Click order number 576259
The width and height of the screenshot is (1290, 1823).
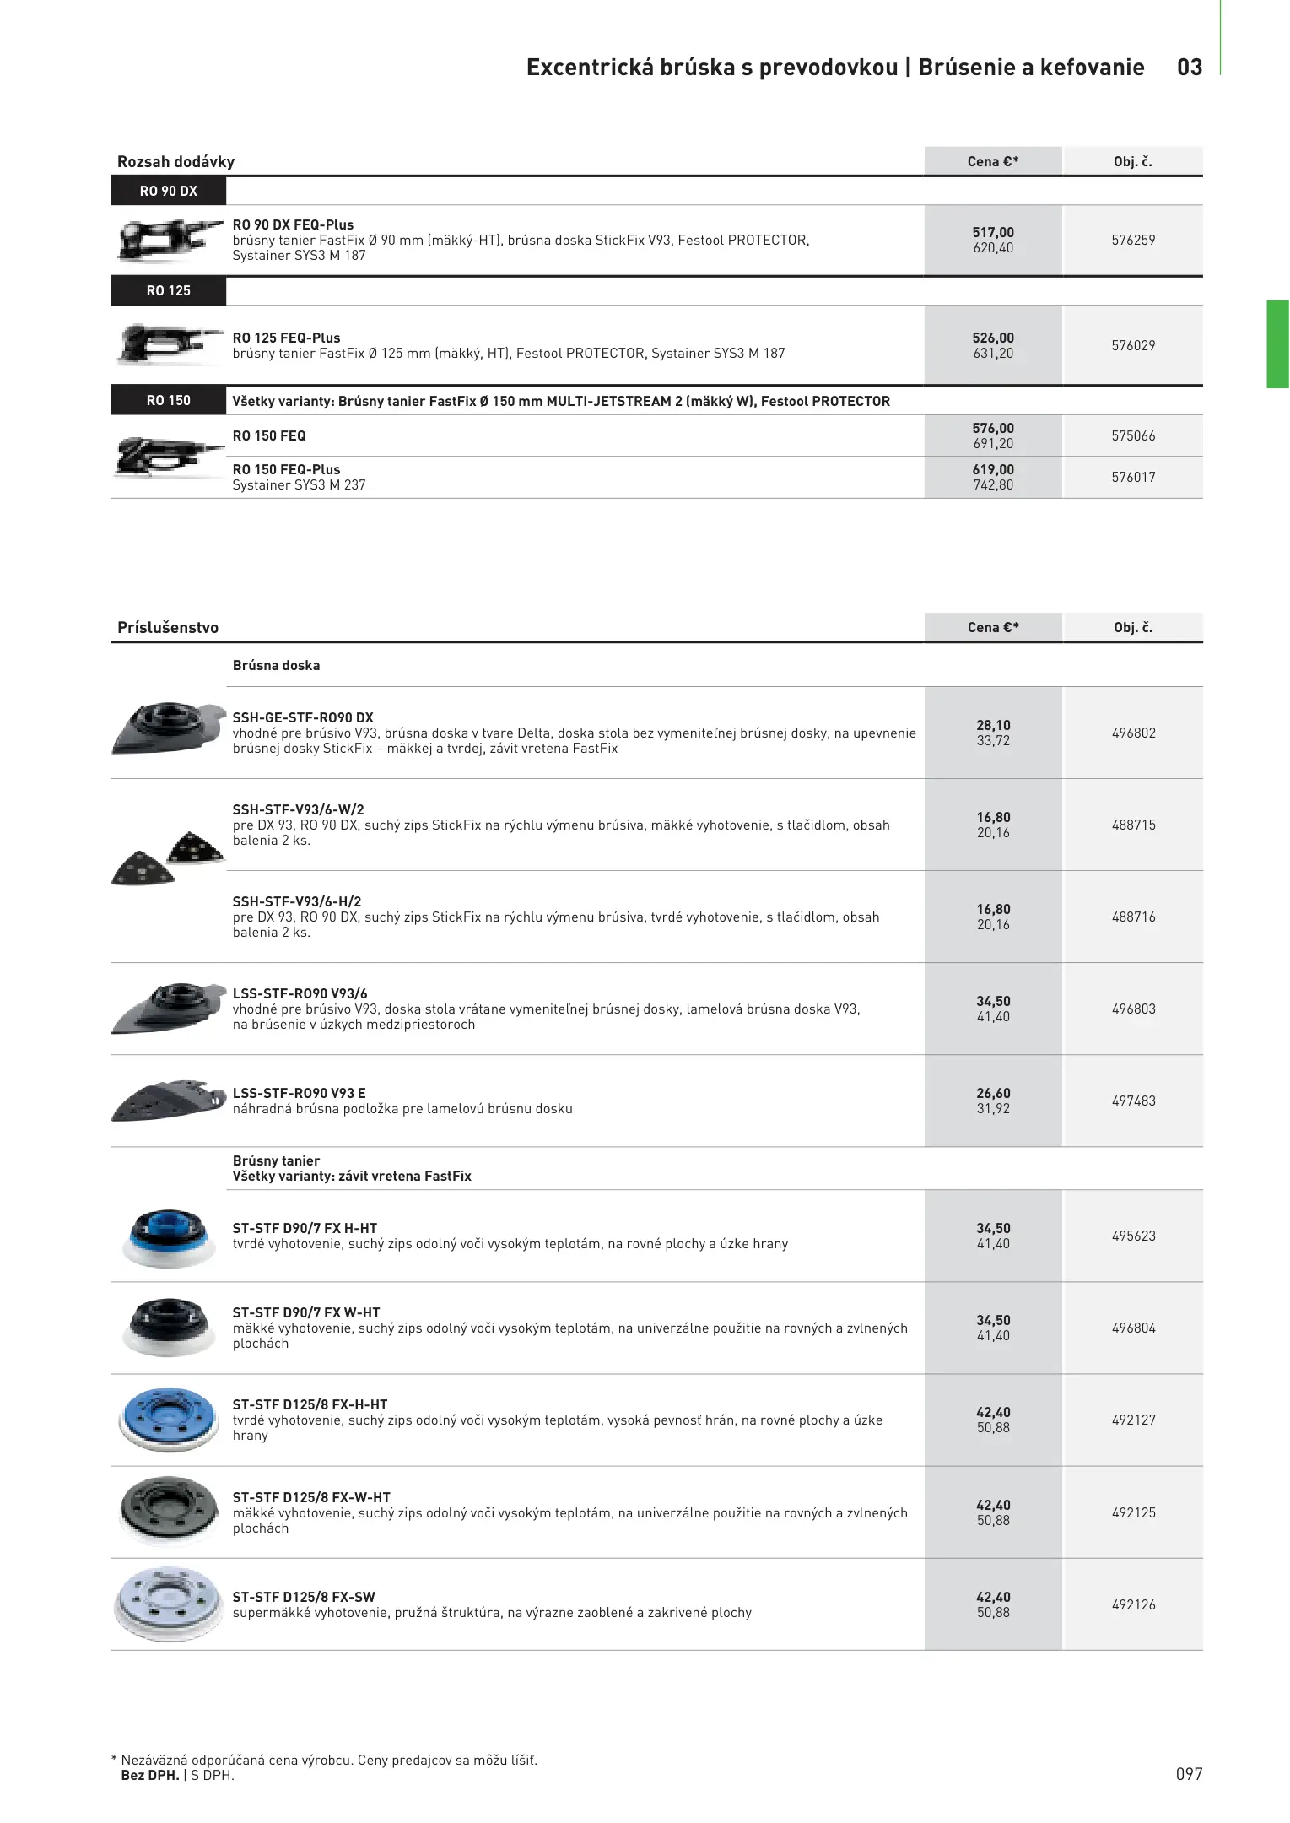pos(1133,241)
